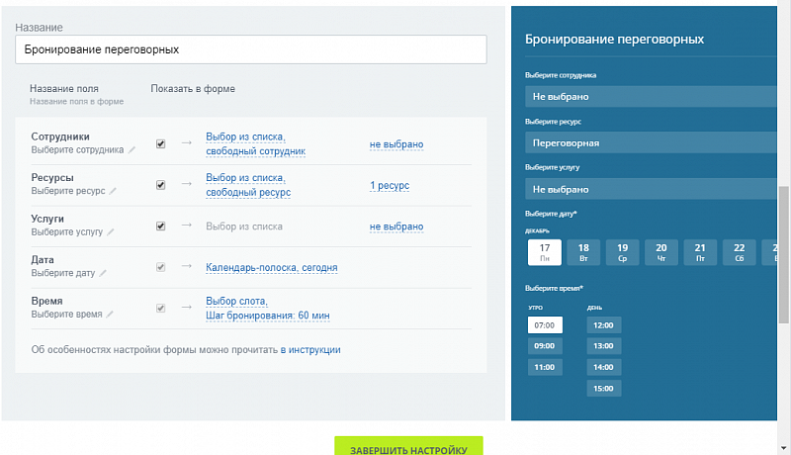
Task: Toggle the Ресурсы show-in-form checkbox
Action: (x=160, y=185)
